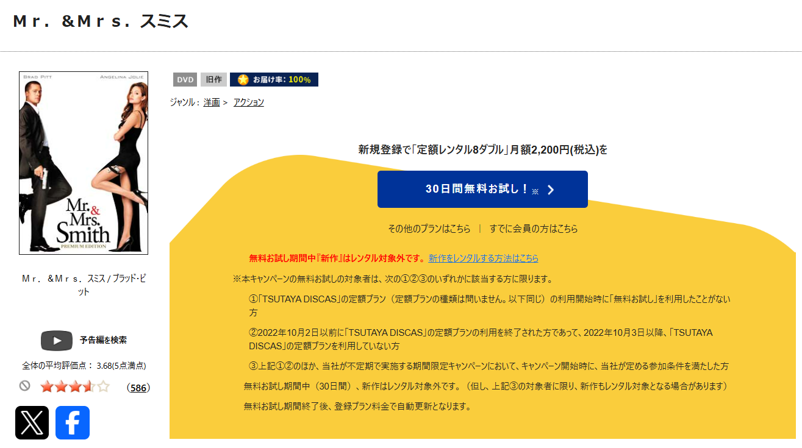Open the 洋画 genre link
The height and width of the screenshot is (448, 802).
click(x=212, y=102)
